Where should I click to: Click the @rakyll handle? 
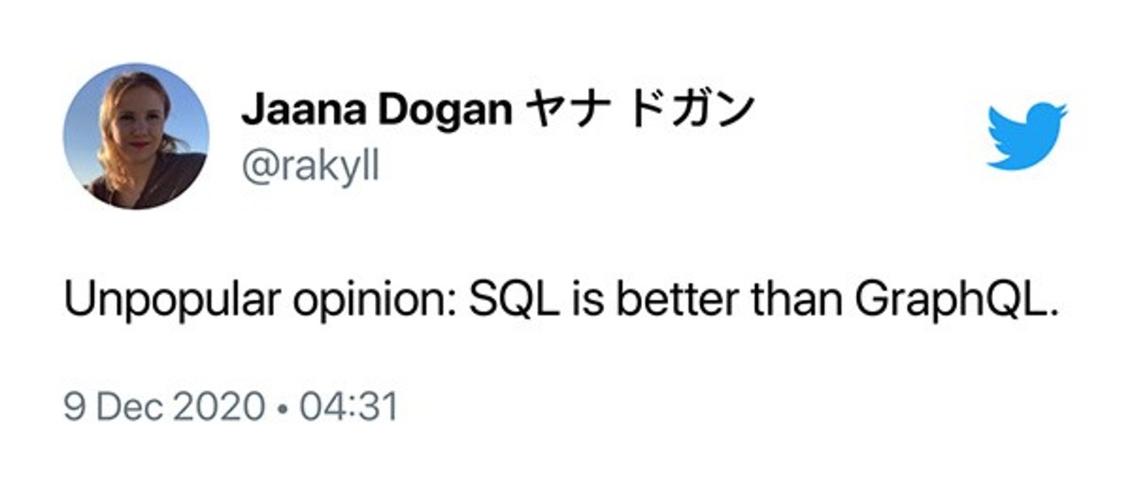[x=310, y=166]
